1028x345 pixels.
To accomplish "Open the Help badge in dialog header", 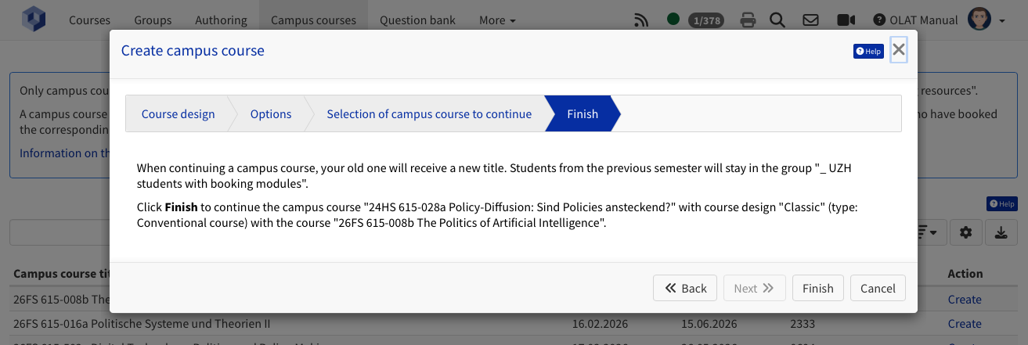I will point(868,52).
